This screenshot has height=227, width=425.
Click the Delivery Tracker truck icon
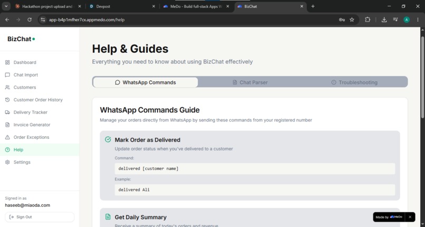pyautogui.click(x=7, y=112)
